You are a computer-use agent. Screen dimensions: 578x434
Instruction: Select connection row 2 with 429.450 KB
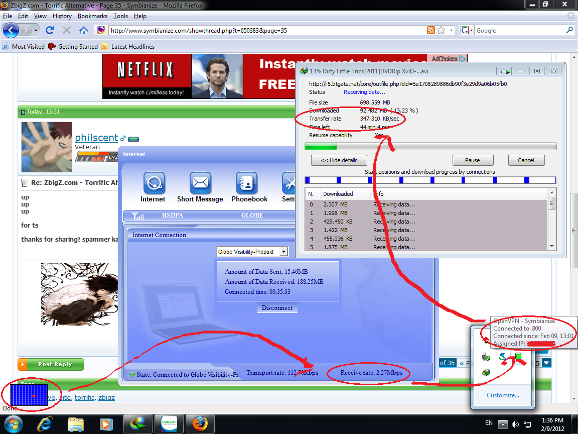tap(426, 222)
